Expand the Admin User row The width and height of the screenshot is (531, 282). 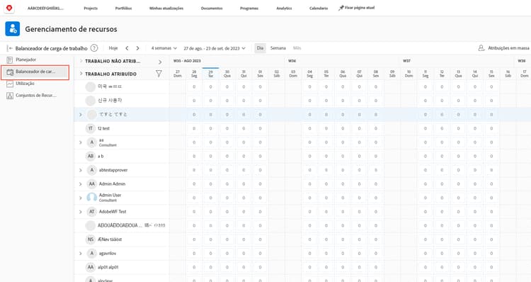pos(81,198)
